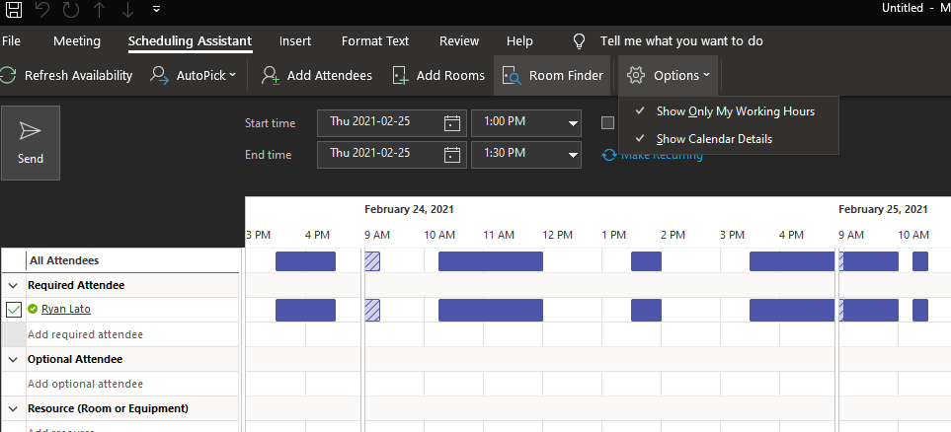Collapse the Resource (Room or Equipment) group

(14, 409)
